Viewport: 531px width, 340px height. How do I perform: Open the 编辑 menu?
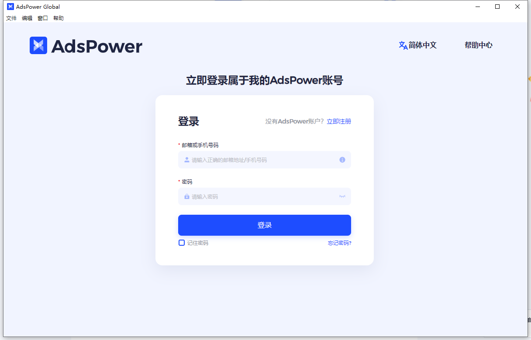(27, 18)
